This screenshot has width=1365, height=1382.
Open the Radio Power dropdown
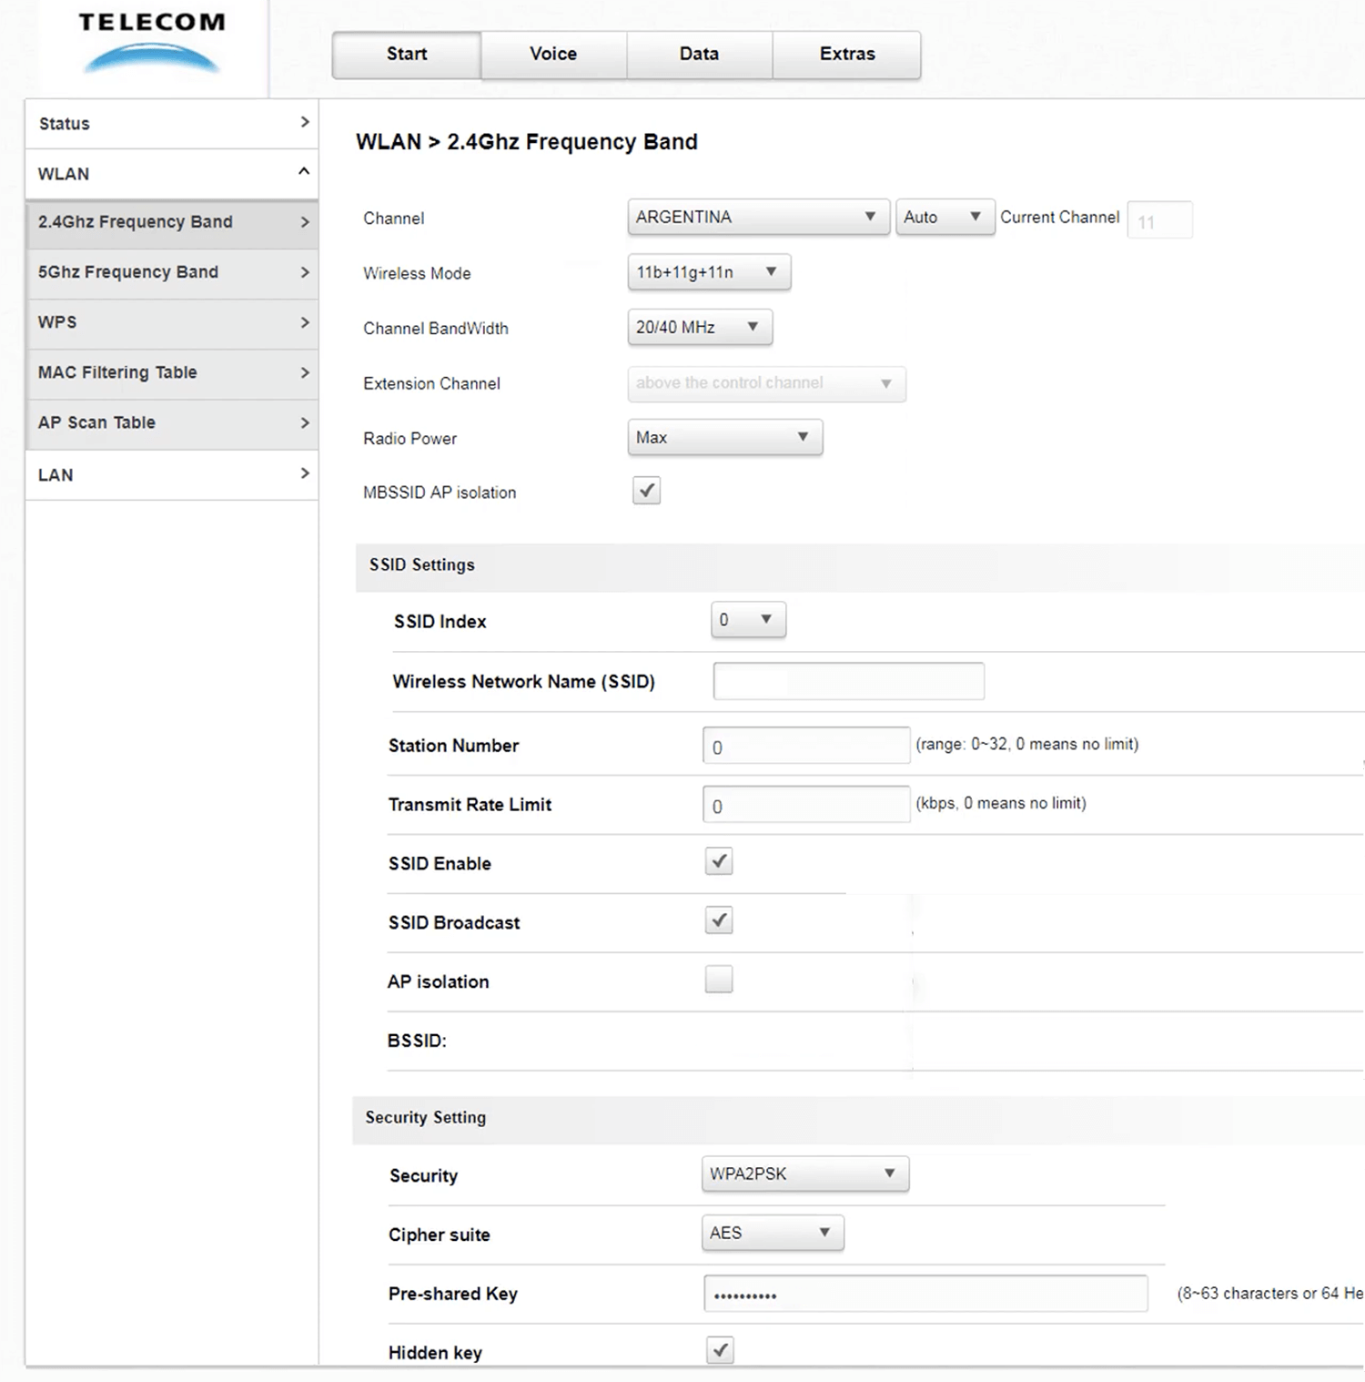[x=724, y=438]
